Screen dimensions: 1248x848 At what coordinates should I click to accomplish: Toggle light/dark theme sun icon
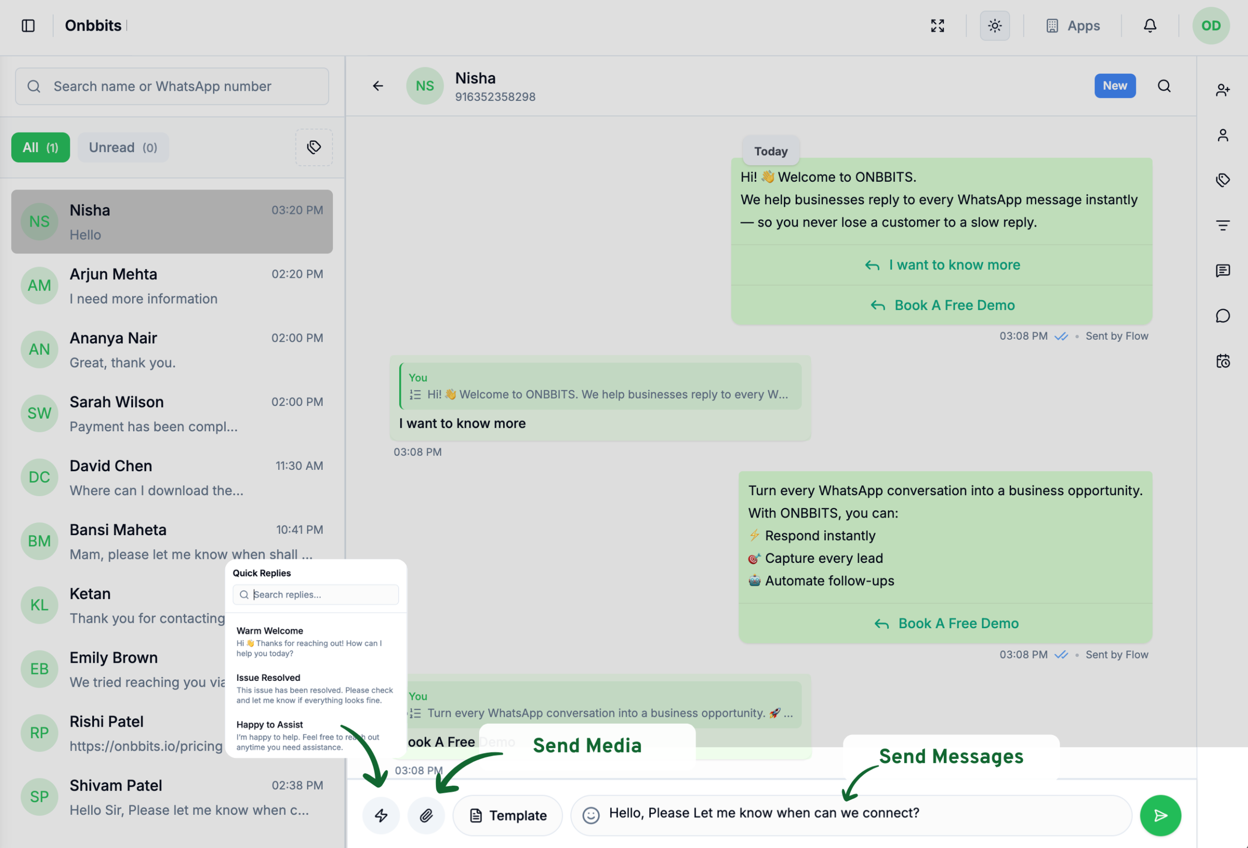pos(994,26)
